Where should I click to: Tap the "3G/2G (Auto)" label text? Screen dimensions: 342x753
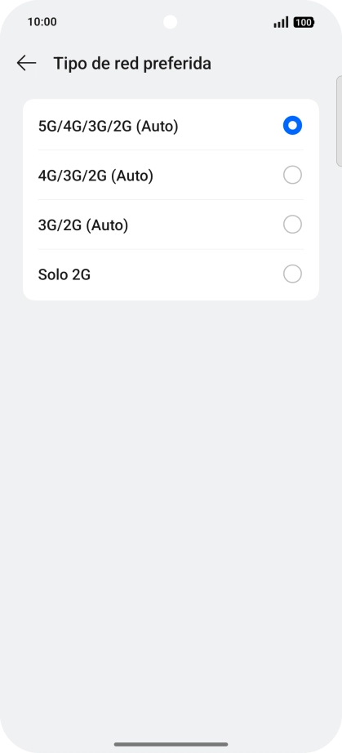83,225
